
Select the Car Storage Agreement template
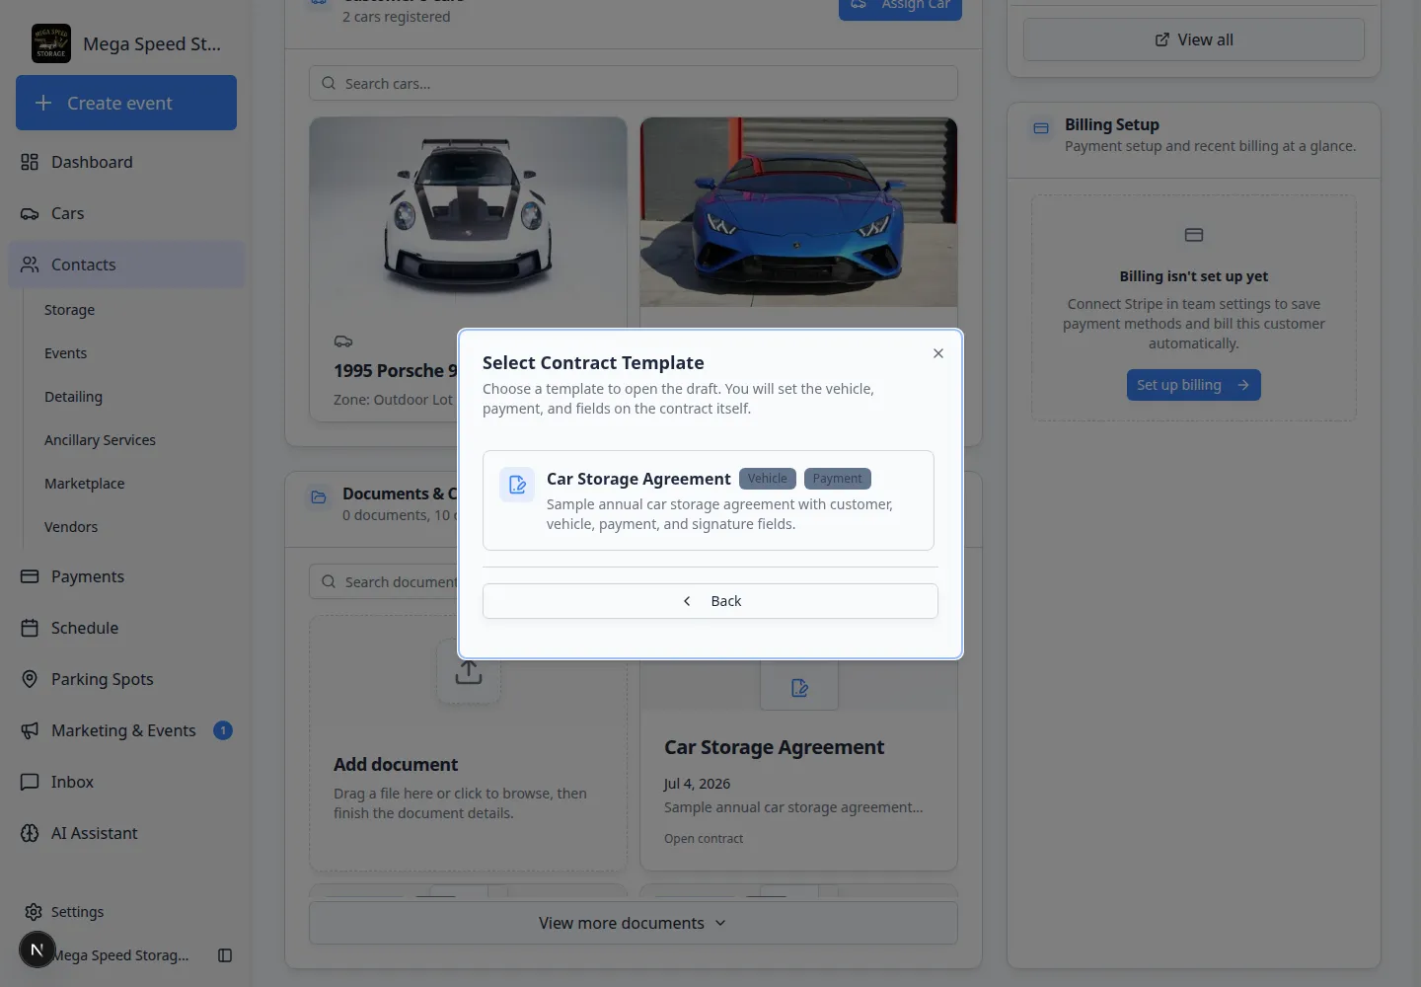pyautogui.click(x=709, y=500)
